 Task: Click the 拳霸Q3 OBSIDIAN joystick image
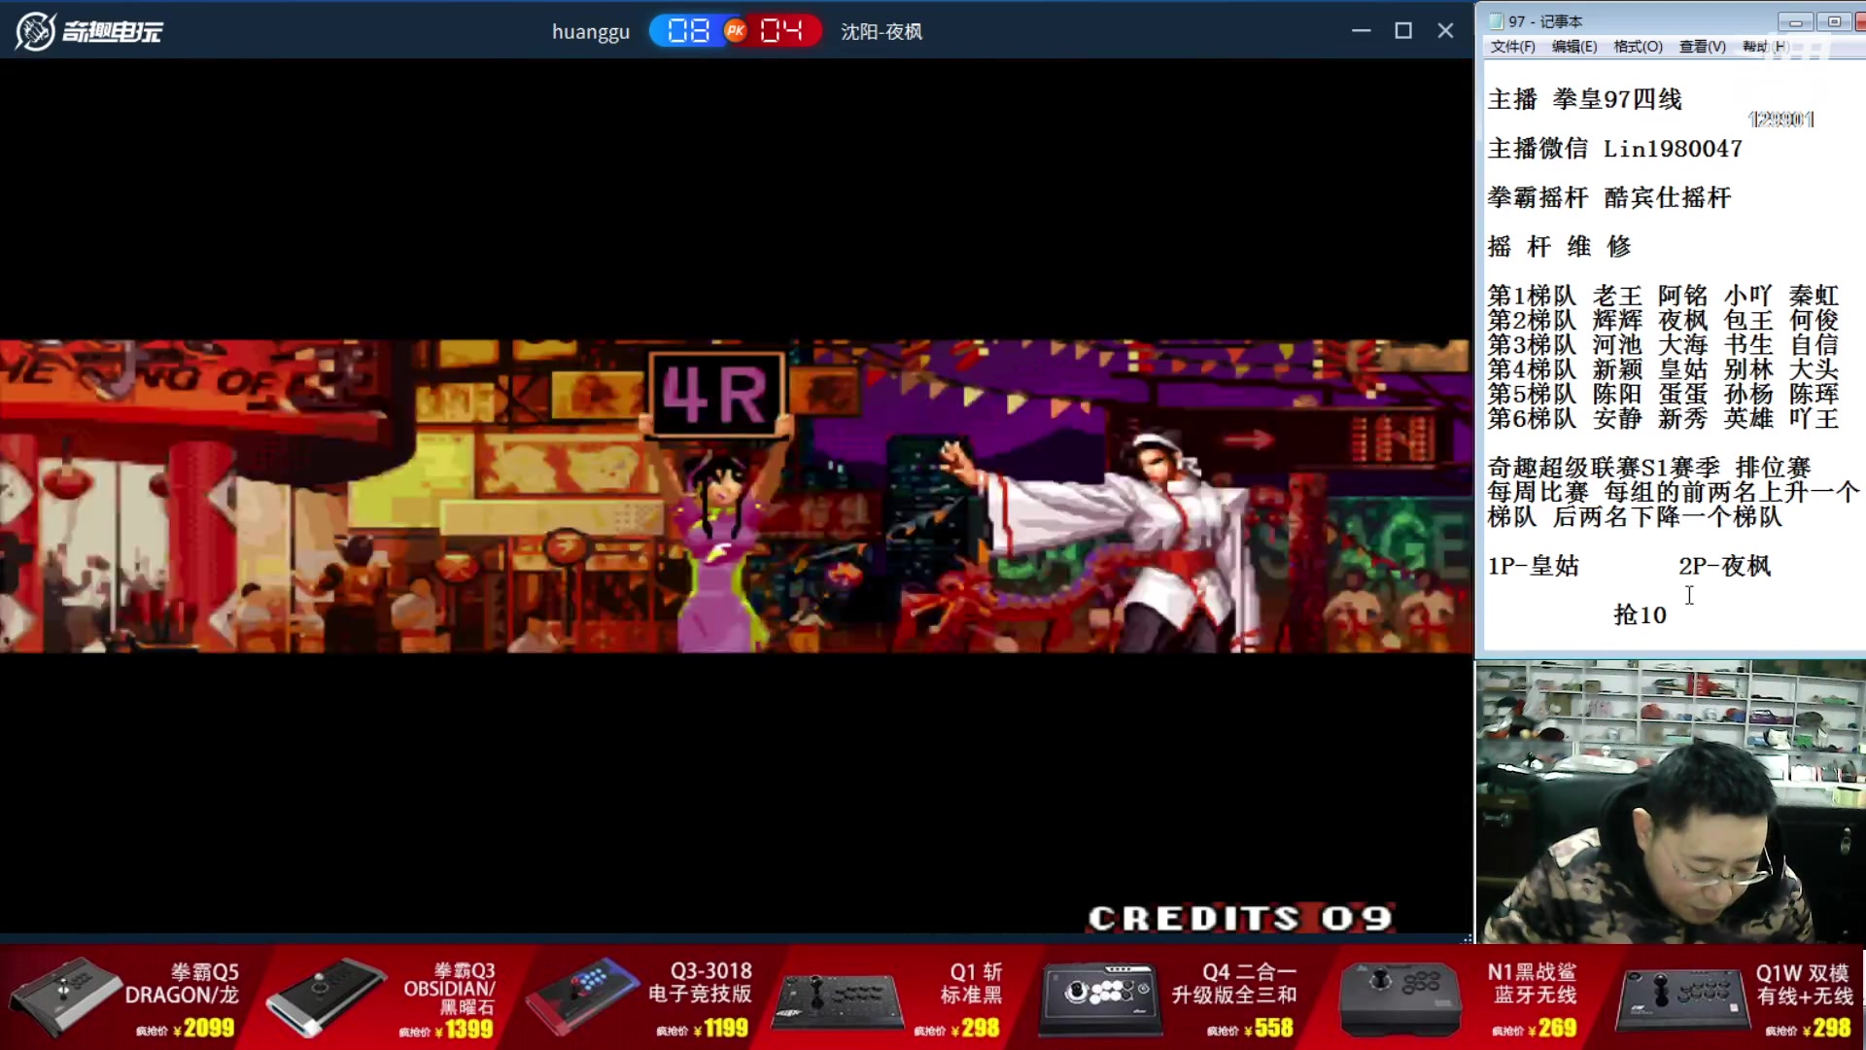pyautogui.click(x=326, y=997)
